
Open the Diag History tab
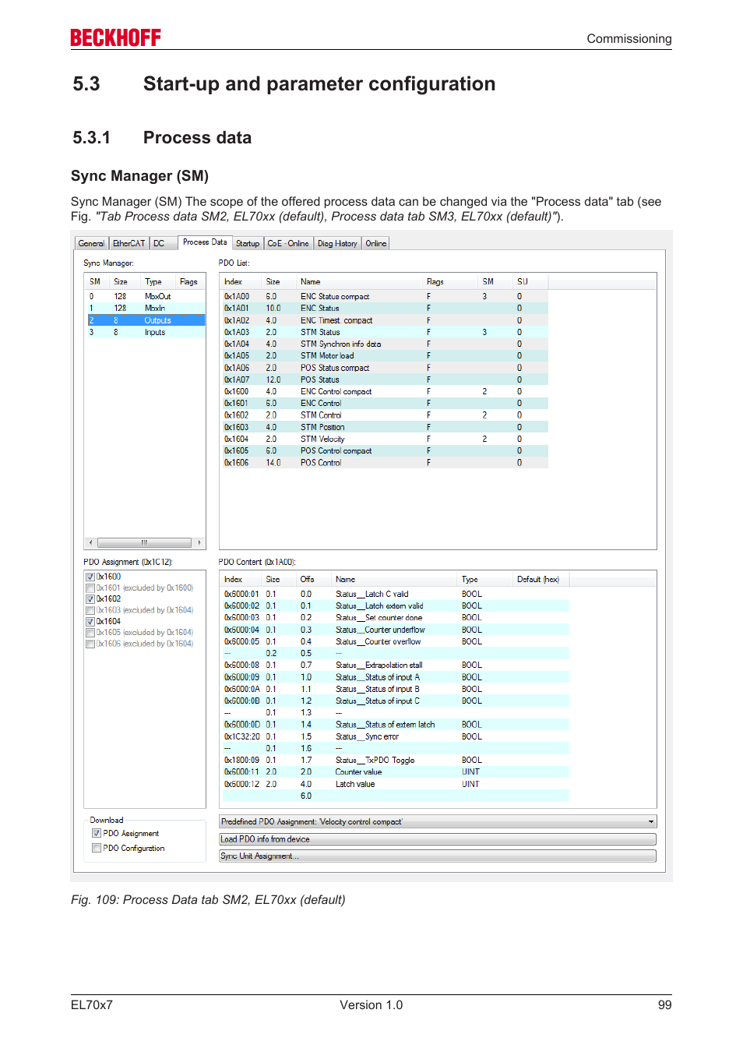(337, 243)
